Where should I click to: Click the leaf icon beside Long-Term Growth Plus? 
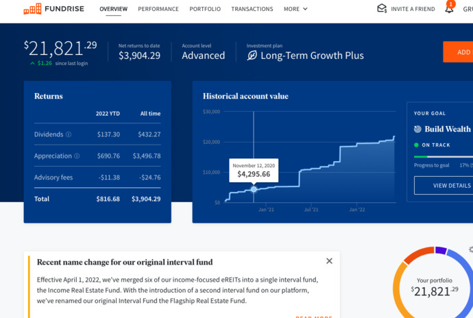pyautogui.click(x=252, y=56)
